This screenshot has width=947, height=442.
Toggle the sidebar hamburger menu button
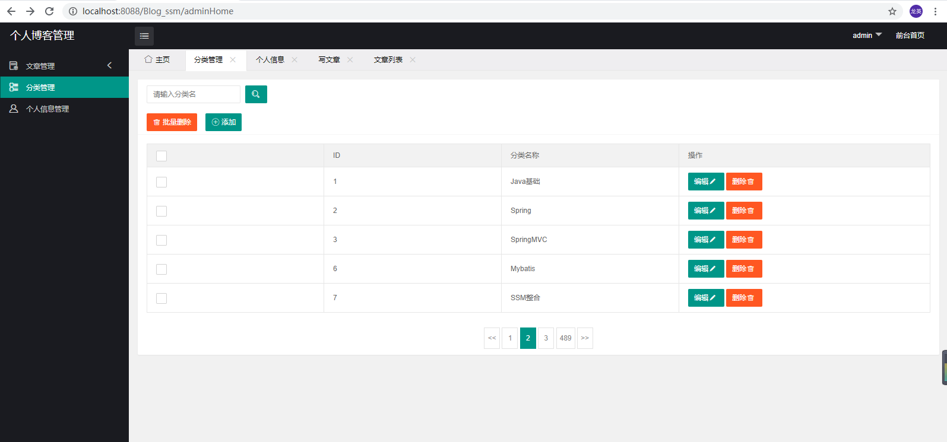click(x=144, y=36)
